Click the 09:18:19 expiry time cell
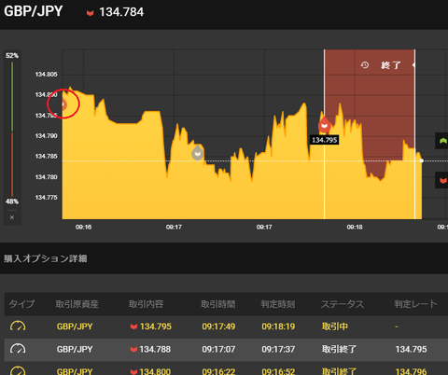This screenshot has height=375, width=448. pos(278,326)
